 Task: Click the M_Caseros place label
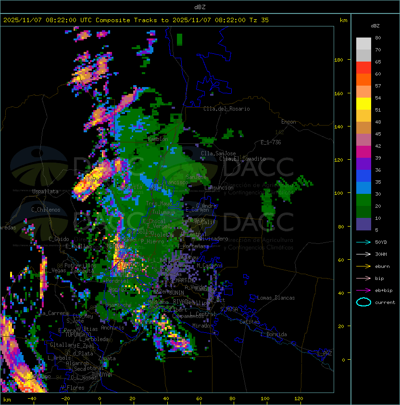tap(210, 265)
